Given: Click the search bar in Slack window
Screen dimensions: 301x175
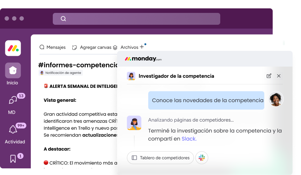Looking at the screenshot, I should pyautogui.click(x=136, y=19).
